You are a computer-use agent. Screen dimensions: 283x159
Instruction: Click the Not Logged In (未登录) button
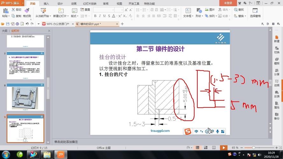(228, 3)
